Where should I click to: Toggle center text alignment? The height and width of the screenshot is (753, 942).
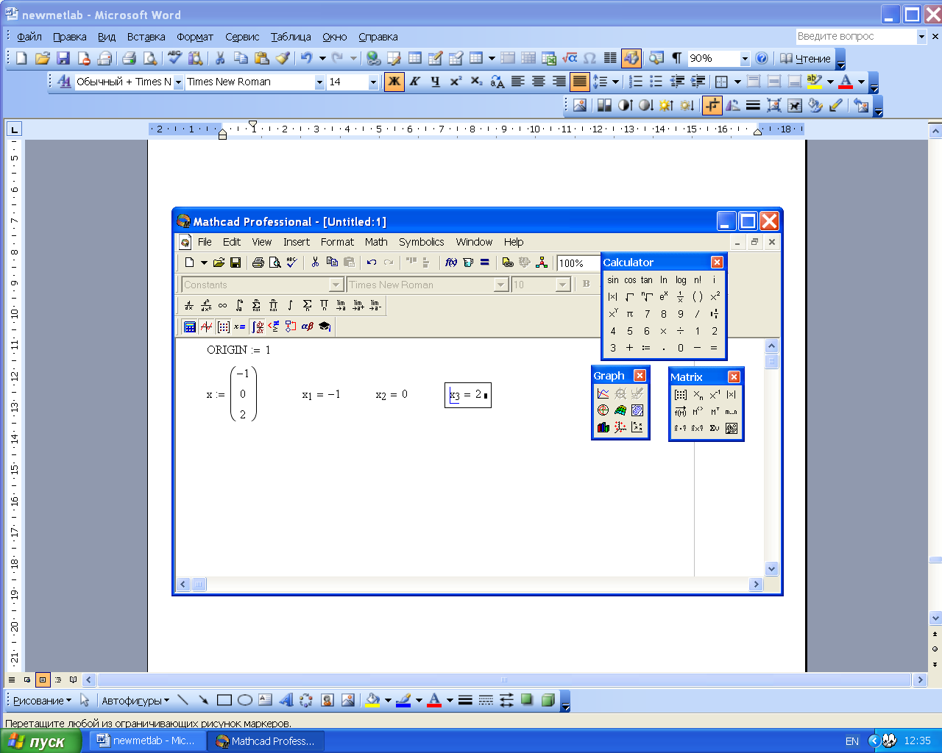coord(539,82)
